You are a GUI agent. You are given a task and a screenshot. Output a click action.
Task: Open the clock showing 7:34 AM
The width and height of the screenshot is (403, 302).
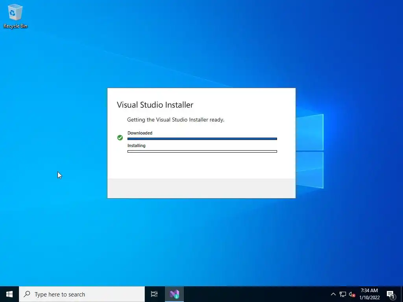(x=369, y=294)
